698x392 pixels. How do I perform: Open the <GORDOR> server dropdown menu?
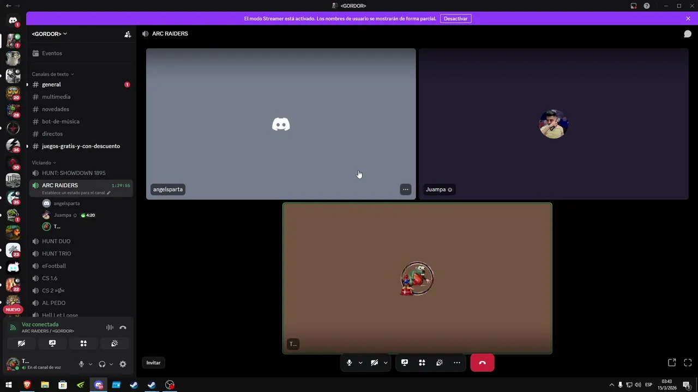(50, 34)
